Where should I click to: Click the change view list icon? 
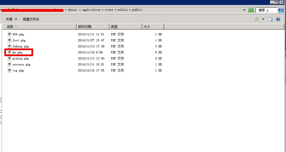(x=256, y=19)
